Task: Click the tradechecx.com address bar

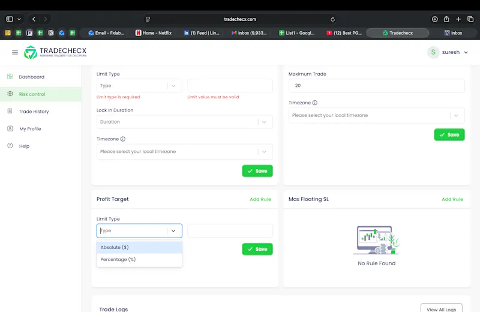Action: 240,19
